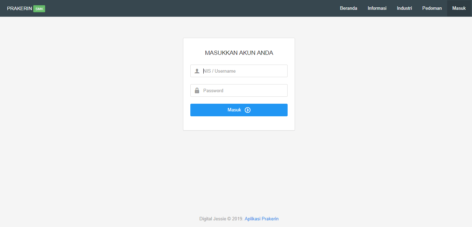Click the user icon in the username field
This screenshot has width=472, height=227.
tap(197, 71)
